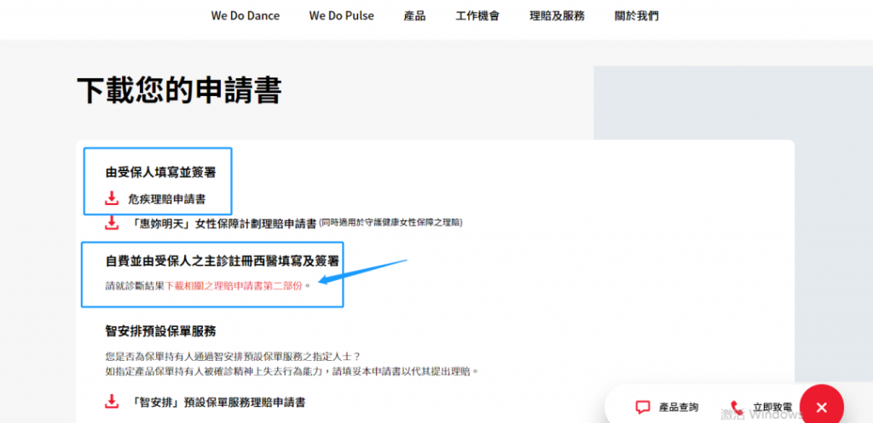
Task: Open the red link 下載相關之理賠申請書第二部份
Action: pos(234,286)
